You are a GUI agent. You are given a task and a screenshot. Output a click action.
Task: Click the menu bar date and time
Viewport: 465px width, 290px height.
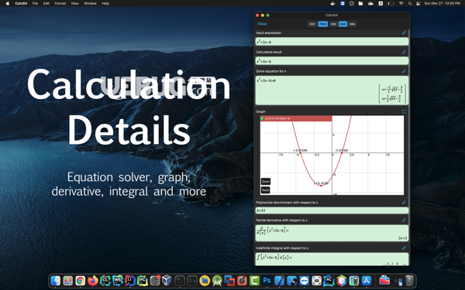[x=443, y=3]
